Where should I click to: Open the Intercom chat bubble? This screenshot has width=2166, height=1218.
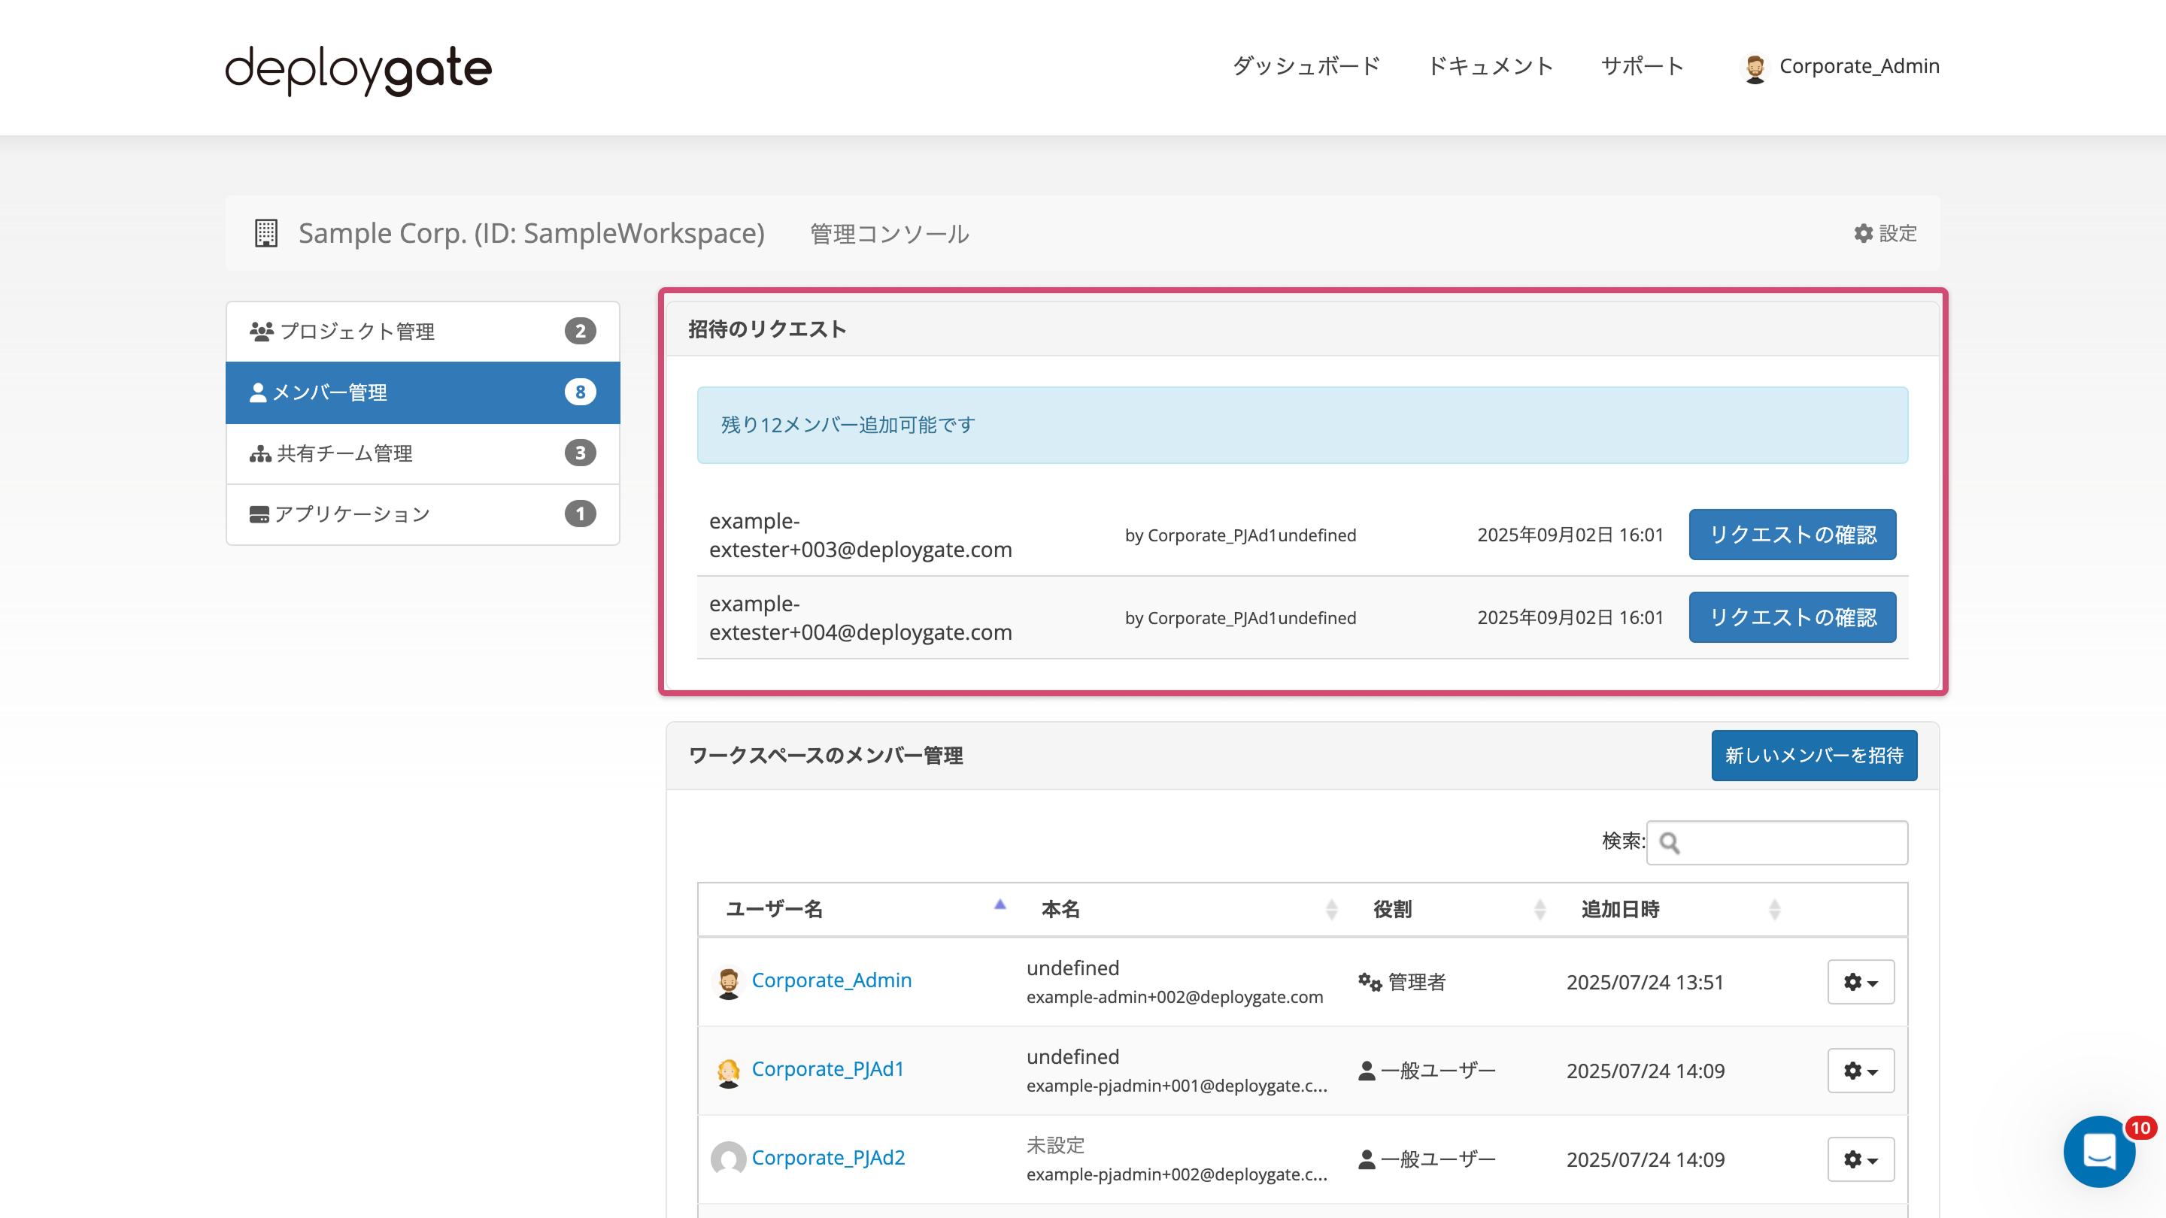[2099, 1152]
